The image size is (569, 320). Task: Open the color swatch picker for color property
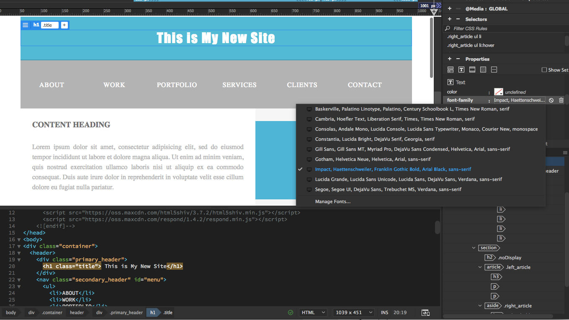(498, 92)
